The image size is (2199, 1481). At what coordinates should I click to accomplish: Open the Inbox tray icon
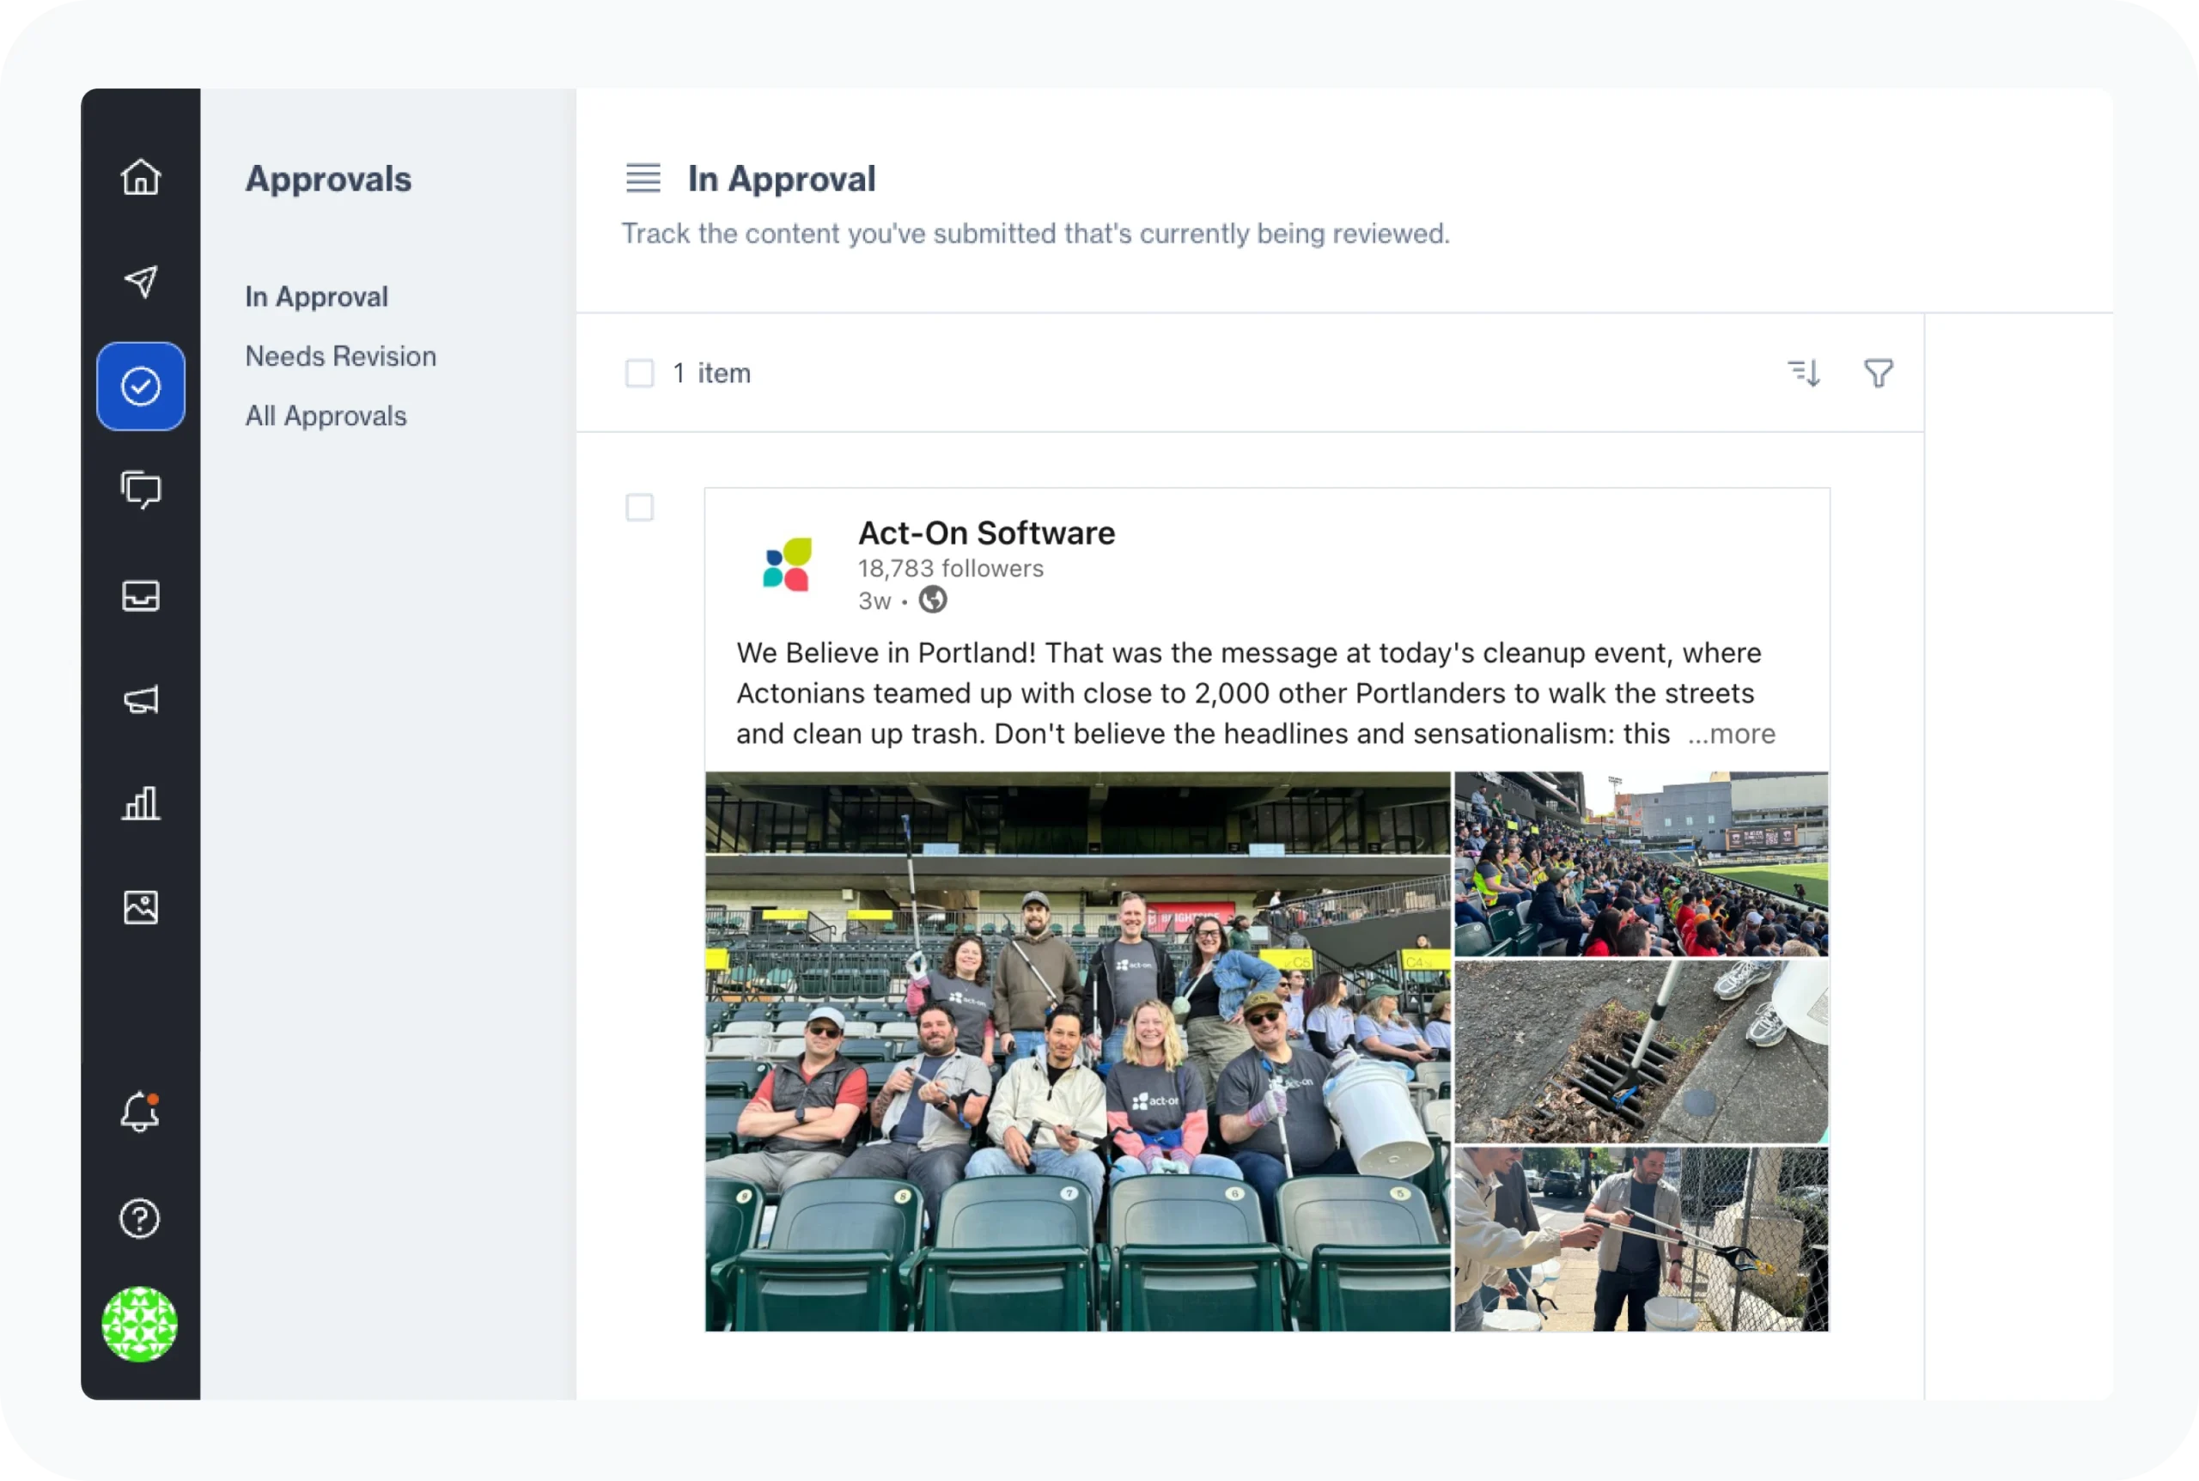[141, 595]
